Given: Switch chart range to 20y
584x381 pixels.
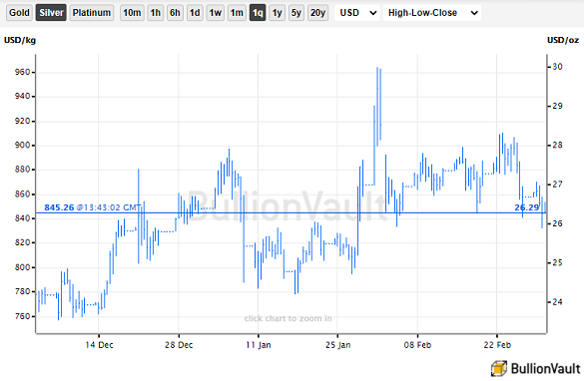Looking at the screenshot, I should (317, 13).
